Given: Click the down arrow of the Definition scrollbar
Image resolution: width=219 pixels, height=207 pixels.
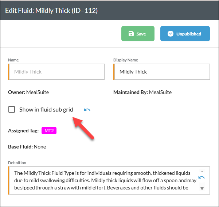Looking at the screenshot, I should [x=202, y=188].
